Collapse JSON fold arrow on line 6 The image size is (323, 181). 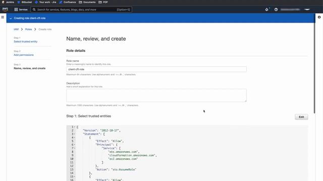click(x=75, y=145)
